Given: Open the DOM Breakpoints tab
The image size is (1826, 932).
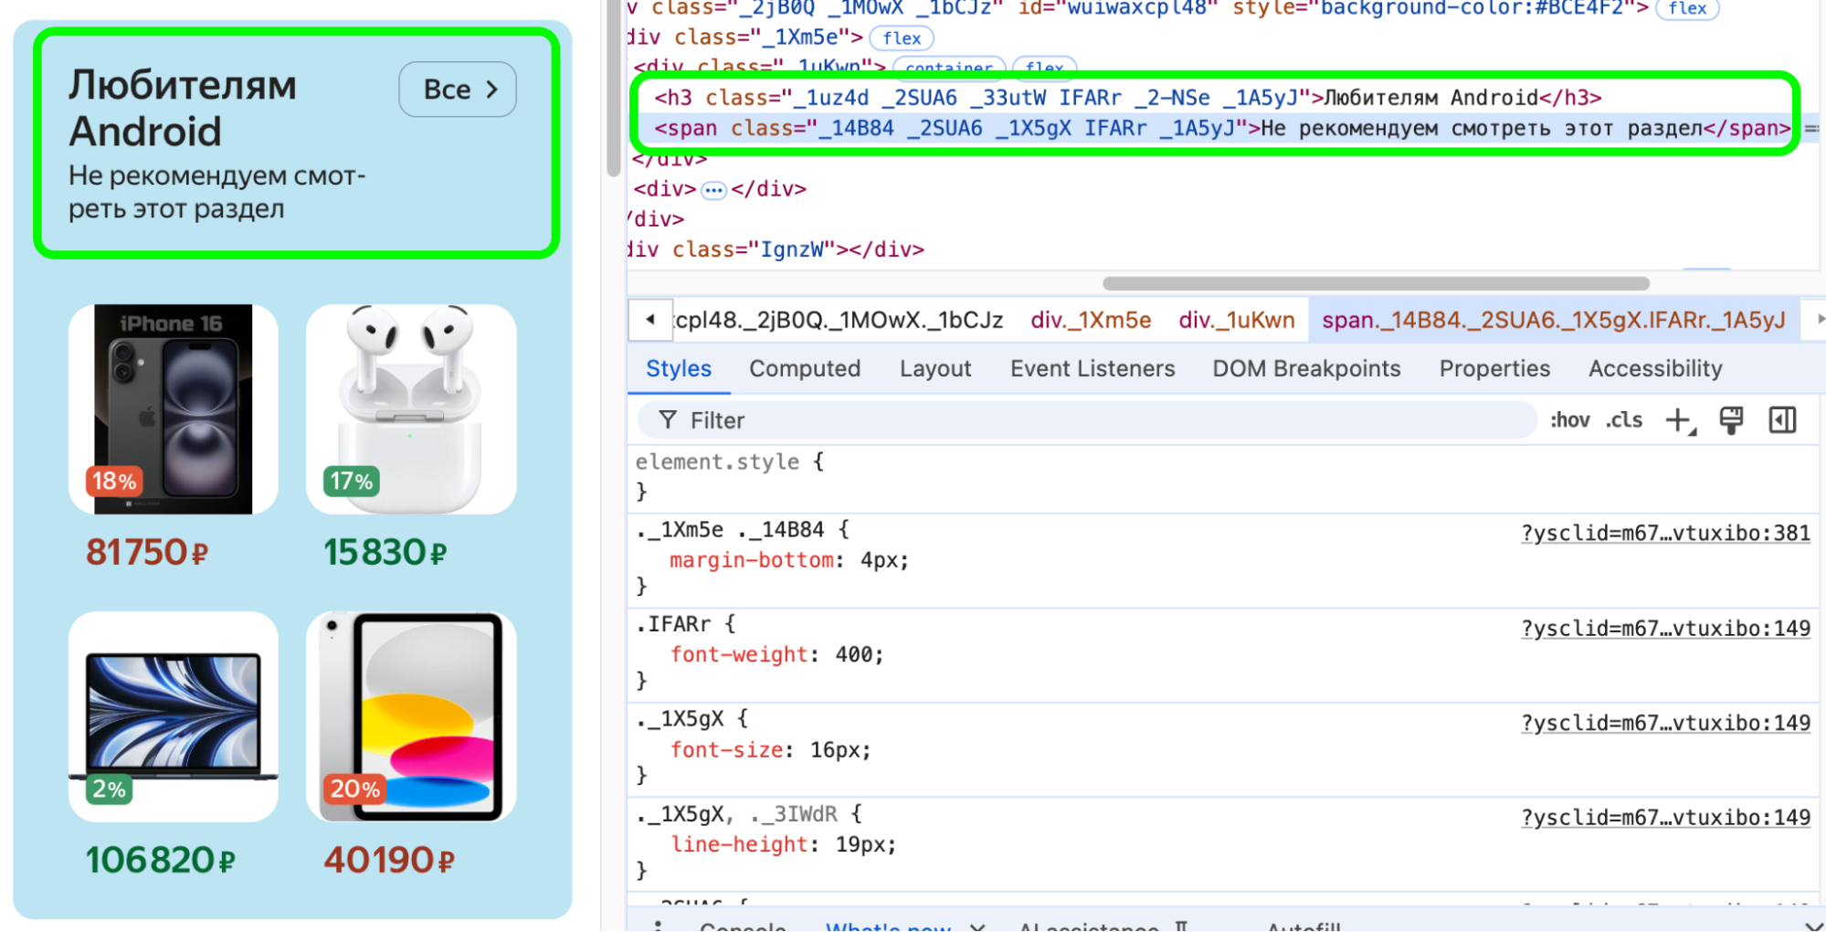Looking at the screenshot, I should (x=1306, y=368).
